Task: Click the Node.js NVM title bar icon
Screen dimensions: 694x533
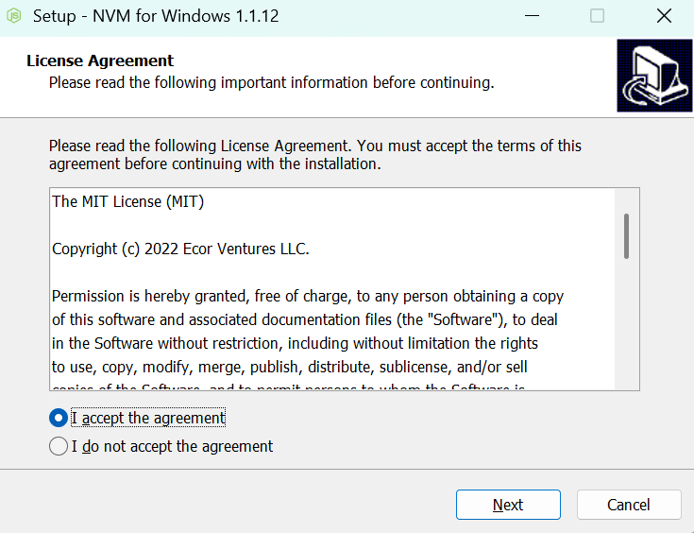Action: coord(14,16)
